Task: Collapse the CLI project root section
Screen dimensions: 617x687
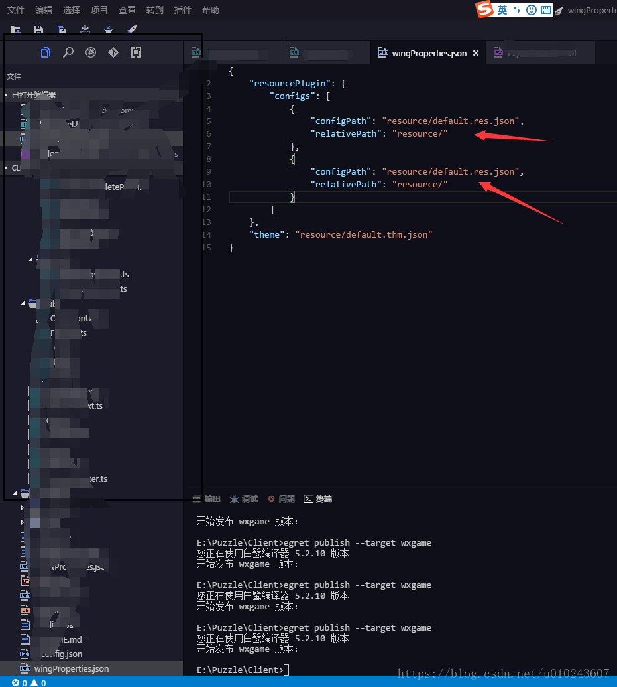Action: (x=7, y=168)
